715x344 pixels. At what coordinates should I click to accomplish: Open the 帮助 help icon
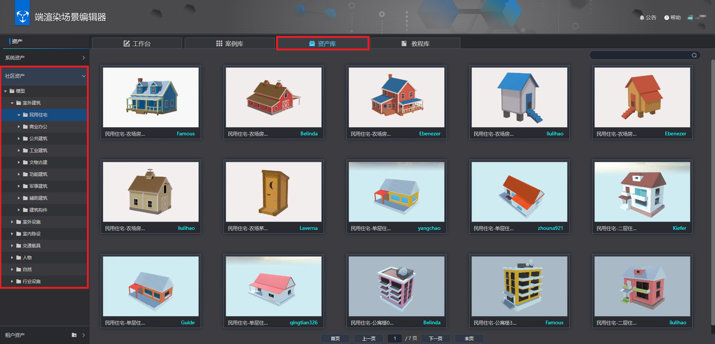[672, 17]
